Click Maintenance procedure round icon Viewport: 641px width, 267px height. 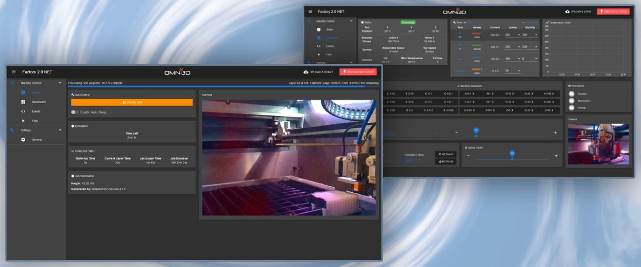[x=572, y=100]
